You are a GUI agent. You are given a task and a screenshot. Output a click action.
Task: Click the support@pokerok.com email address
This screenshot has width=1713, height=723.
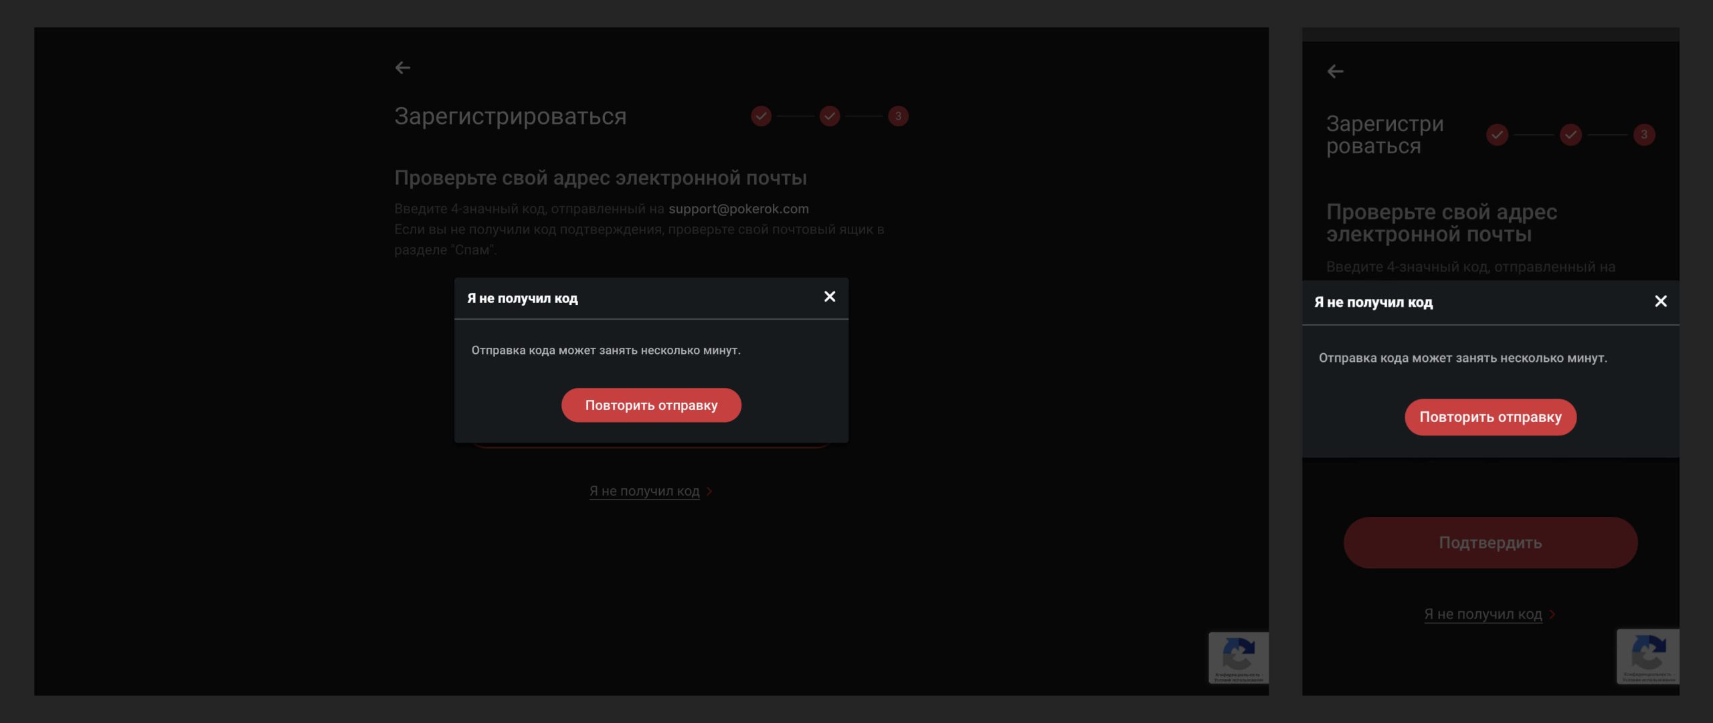[x=738, y=208]
